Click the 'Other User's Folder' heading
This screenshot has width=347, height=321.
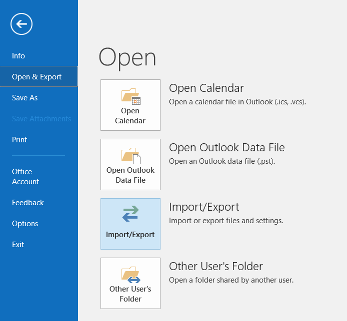click(x=216, y=266)
